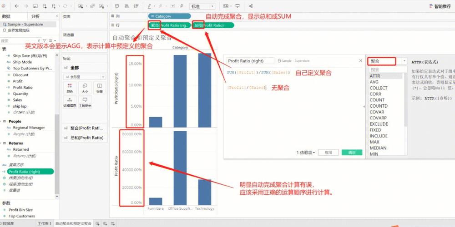The width and height of the screenshot is (455, 227).
Task: Click the 详细信息 (Detail) marks card button
Action: pos(70,102)
